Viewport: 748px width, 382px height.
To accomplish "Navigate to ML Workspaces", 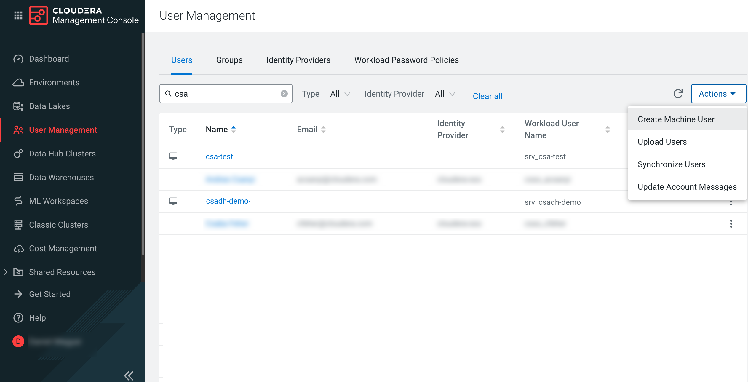I will (58, 201).
